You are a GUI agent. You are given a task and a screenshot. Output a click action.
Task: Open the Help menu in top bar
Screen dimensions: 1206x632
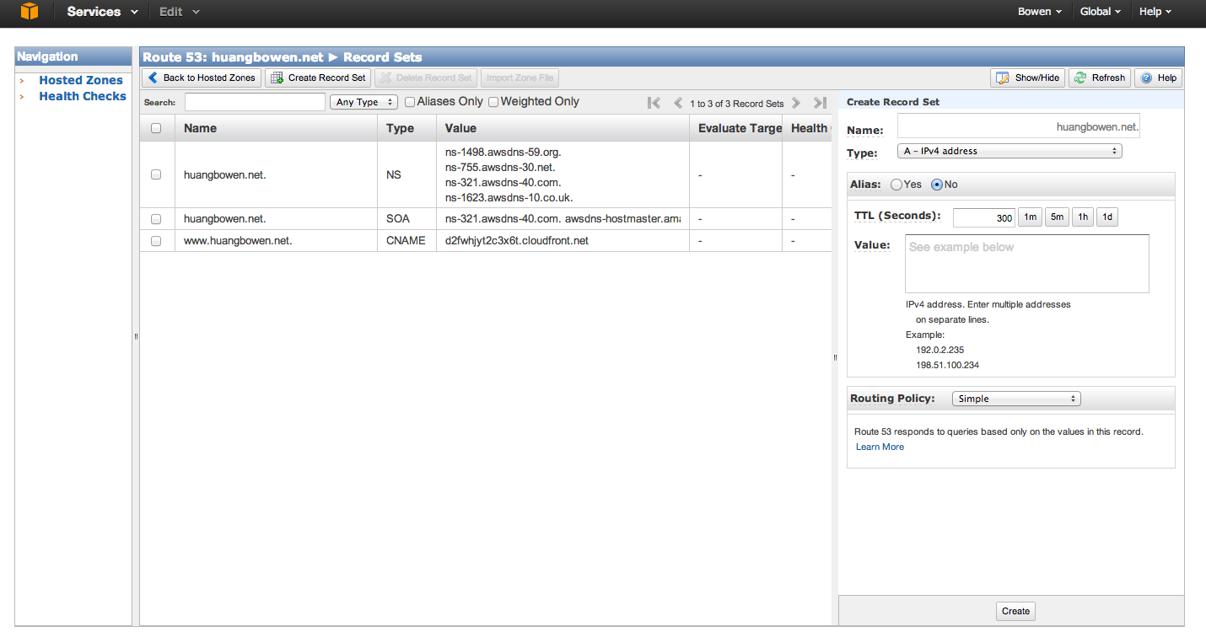click(1155, 12)
